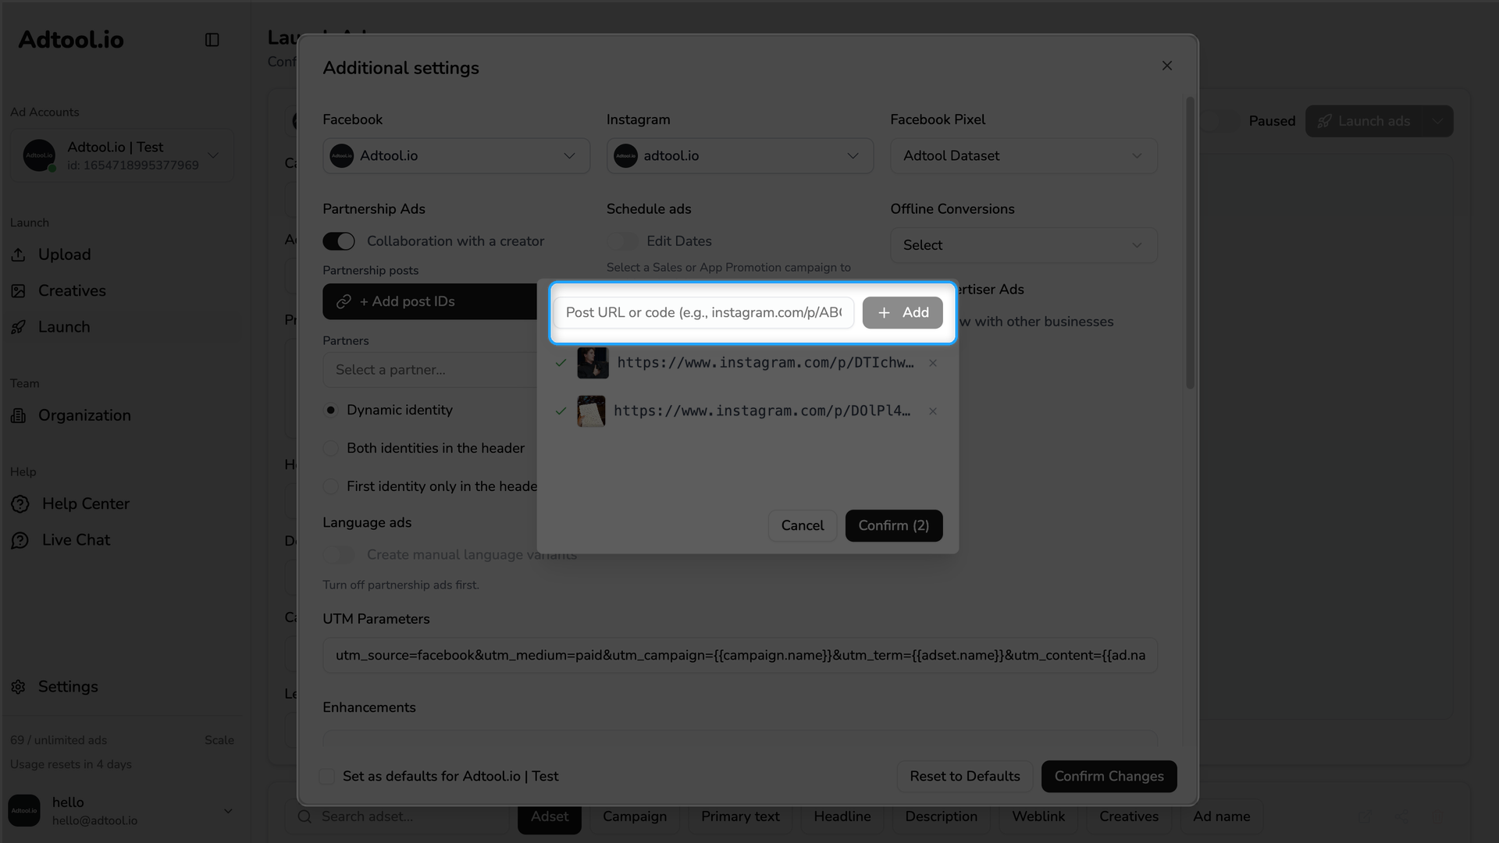Select Both identities in the header
This screenshot has height=843, width=1499.
(331, 448)
